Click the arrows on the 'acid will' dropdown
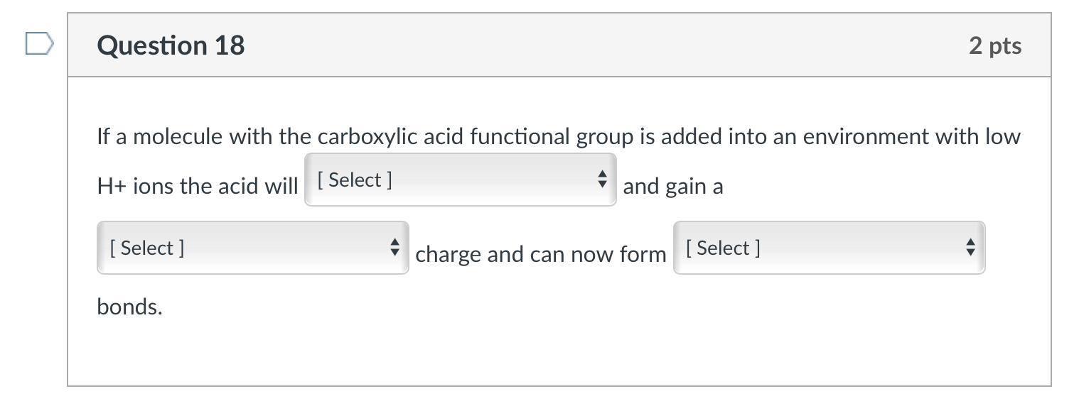The width and height of the screenshot is (1079, 406). pyautogui.click(x=603, y=180)
